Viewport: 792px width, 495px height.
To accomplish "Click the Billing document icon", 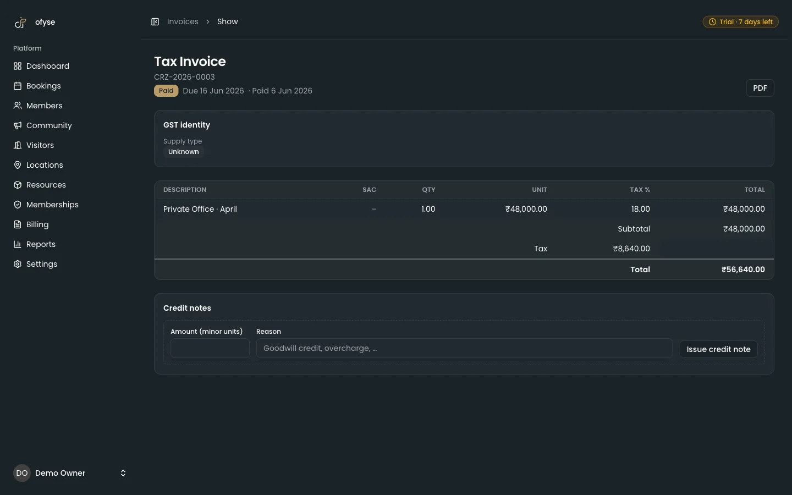I will click(18, 224).
